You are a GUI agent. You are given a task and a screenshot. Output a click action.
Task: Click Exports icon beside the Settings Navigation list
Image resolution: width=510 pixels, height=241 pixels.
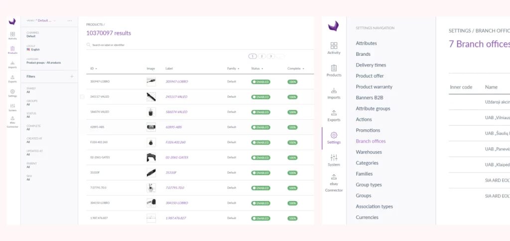click(x=334, y=115)
